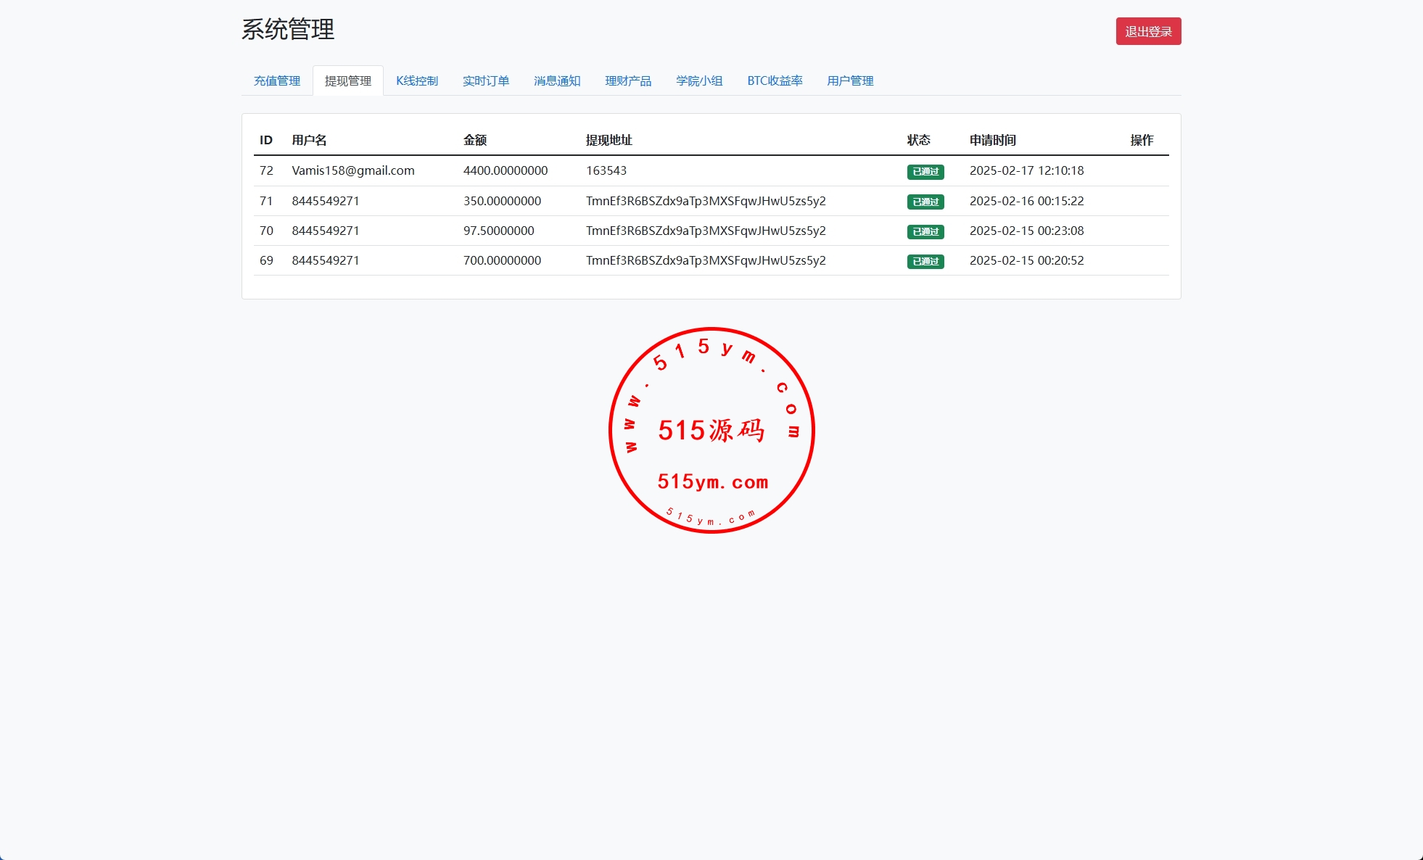Viewport: 1423px width, 860px height.
Task: Select the BTC收益率 tab
Action: pyautogui.click(x=774, y=80)
